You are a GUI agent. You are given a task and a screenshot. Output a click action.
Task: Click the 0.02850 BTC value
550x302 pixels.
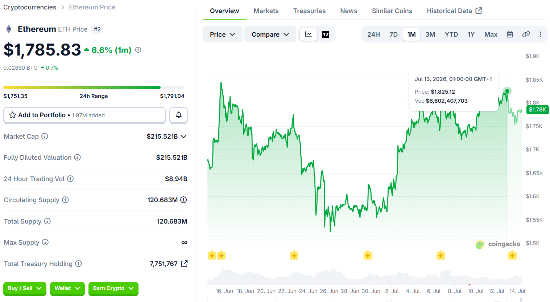click(20, 68)
